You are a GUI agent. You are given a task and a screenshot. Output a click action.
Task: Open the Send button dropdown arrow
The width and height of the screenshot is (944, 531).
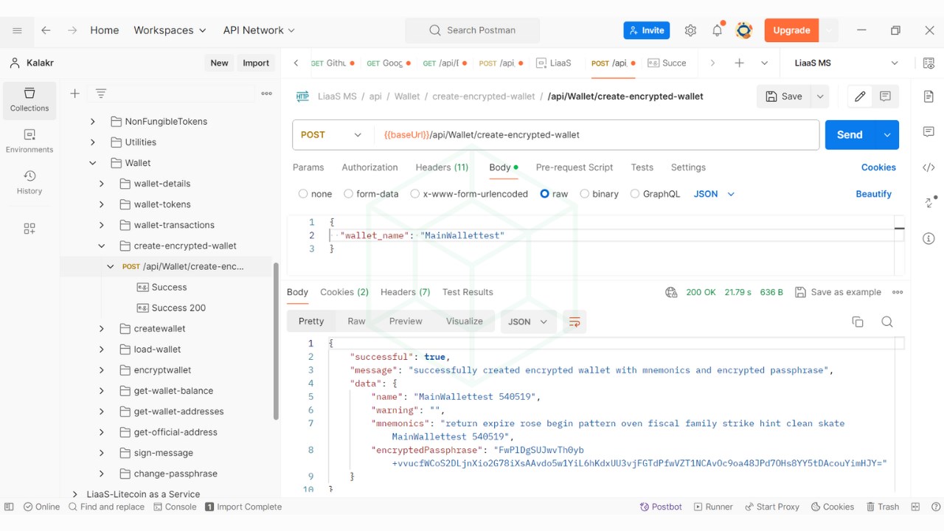point(886,135)
